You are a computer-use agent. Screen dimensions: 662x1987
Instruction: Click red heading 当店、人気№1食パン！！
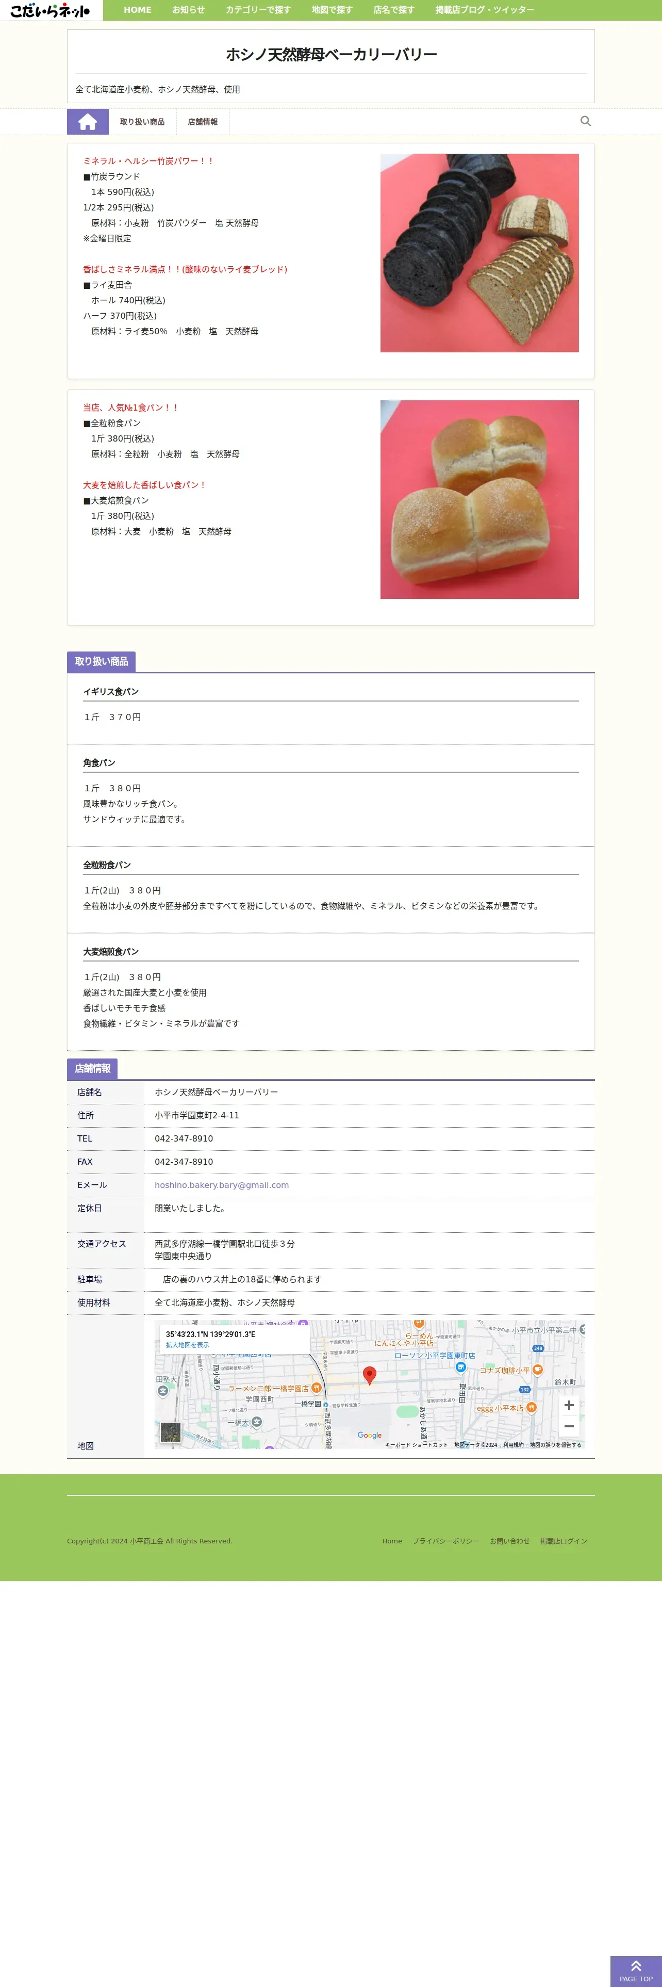pyautogui.click(x=131, y=408)
